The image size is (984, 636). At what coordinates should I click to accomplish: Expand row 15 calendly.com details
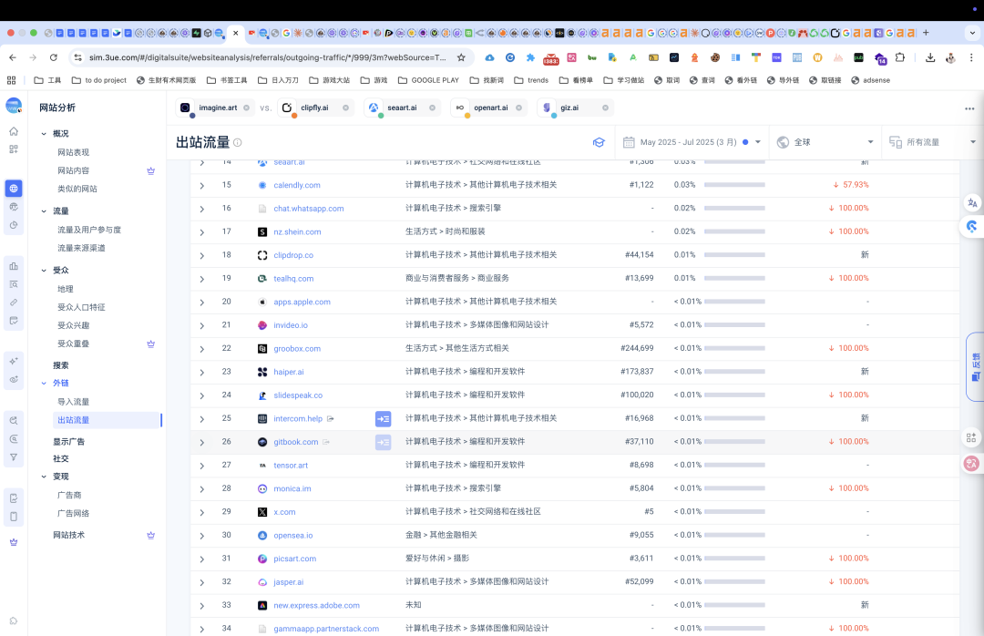pos(201,186)
